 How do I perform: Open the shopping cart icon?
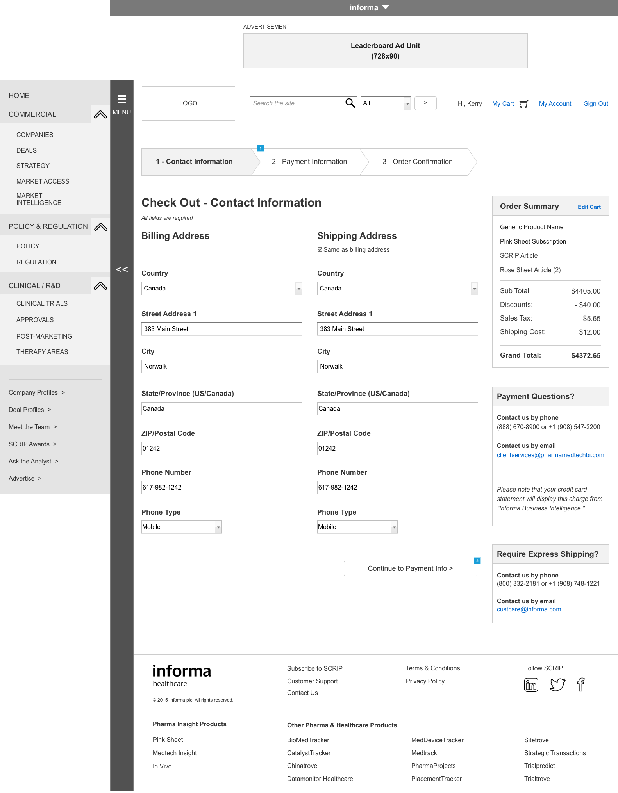pos(523,104)
